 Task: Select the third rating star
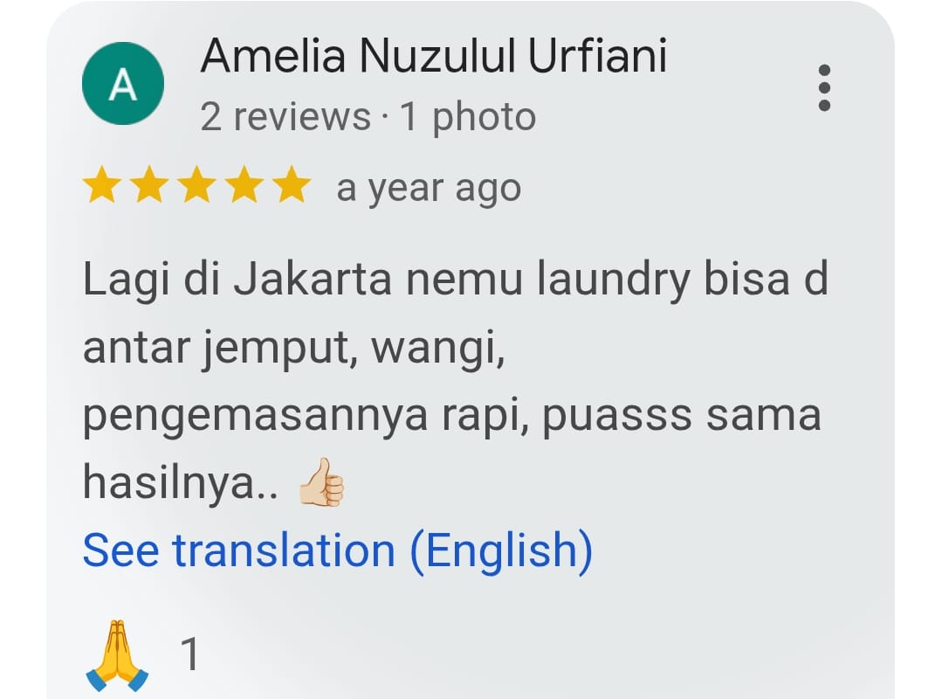point(196,185)
